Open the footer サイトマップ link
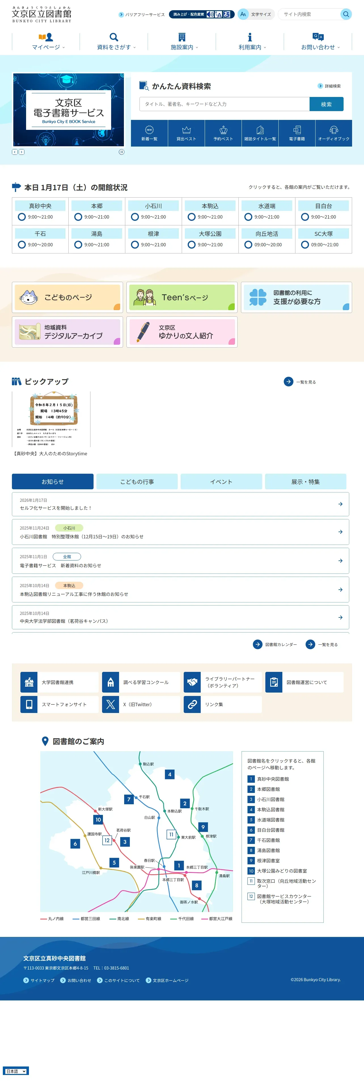This screenshot has height=1092, width=364. (x=39, y=980)
